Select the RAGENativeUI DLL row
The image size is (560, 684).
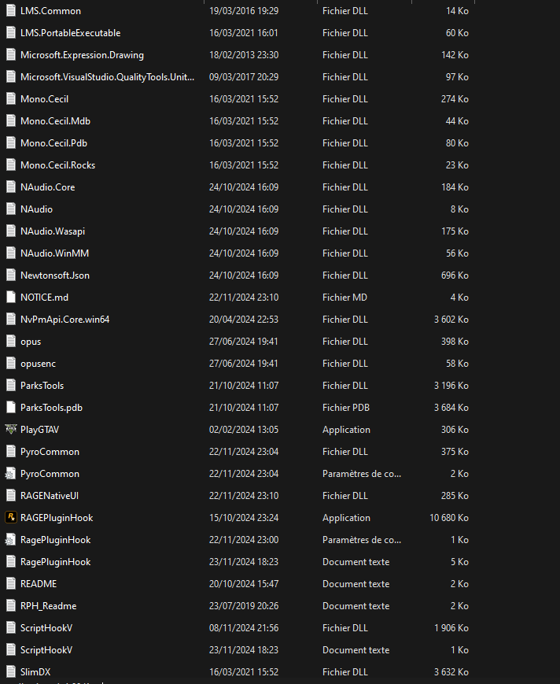click(50, 496)
